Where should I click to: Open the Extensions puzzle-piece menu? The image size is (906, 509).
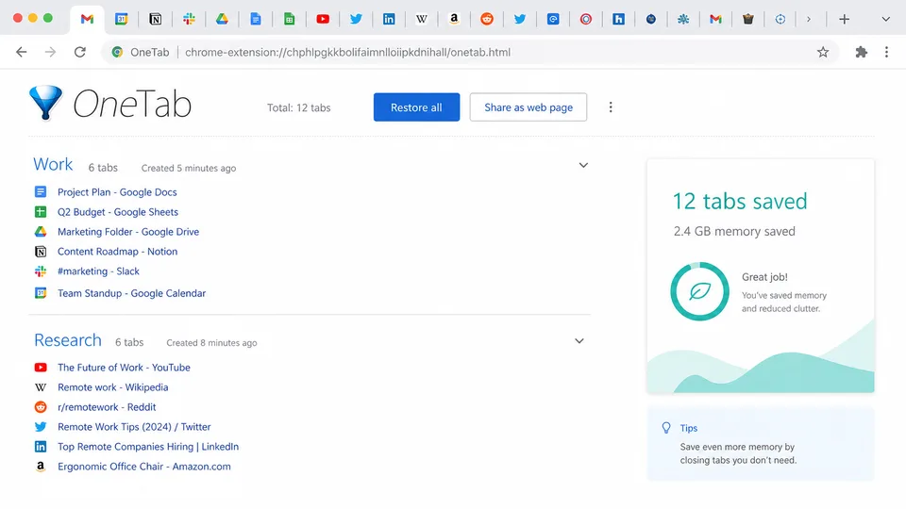(861, 52)
